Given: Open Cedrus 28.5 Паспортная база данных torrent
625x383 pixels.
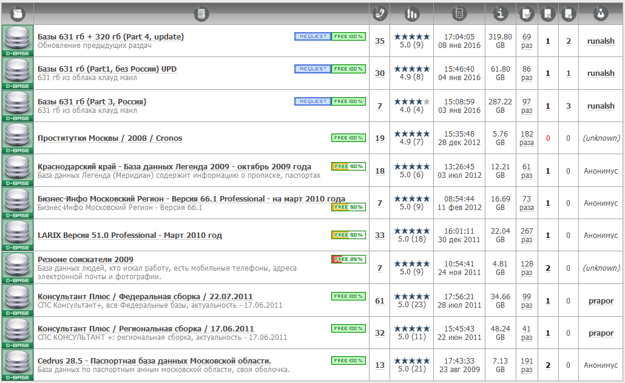Looking at the screenshot, I should pyautogui.click(x=154, y=361).
